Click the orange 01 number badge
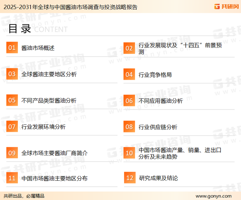The width and height of the screenshot is (241, 200). 12,48
